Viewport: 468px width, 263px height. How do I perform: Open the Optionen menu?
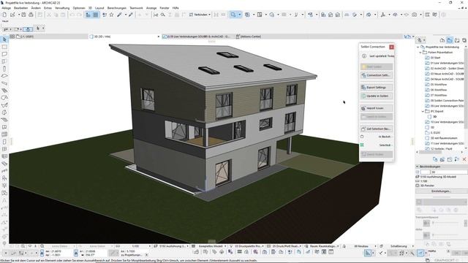(x=79, y=8)
